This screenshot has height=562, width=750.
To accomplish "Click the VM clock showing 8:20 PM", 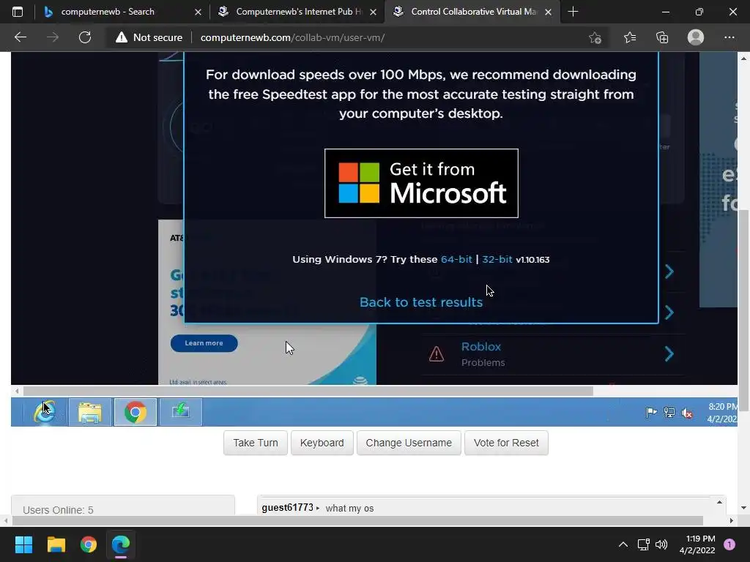I will 722,413.
